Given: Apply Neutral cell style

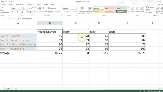Looking at the screenshot, I should (98, 11).
